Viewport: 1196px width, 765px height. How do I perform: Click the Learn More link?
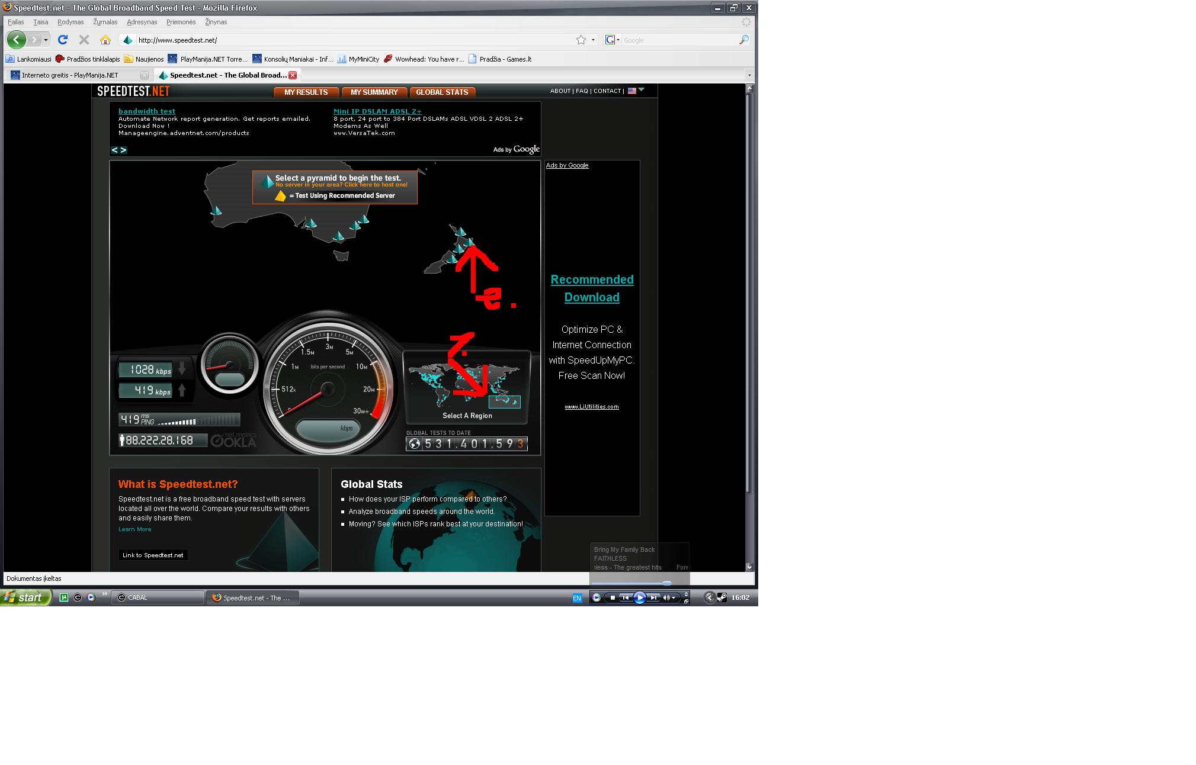pyautogui.click(x=135, y=529)
